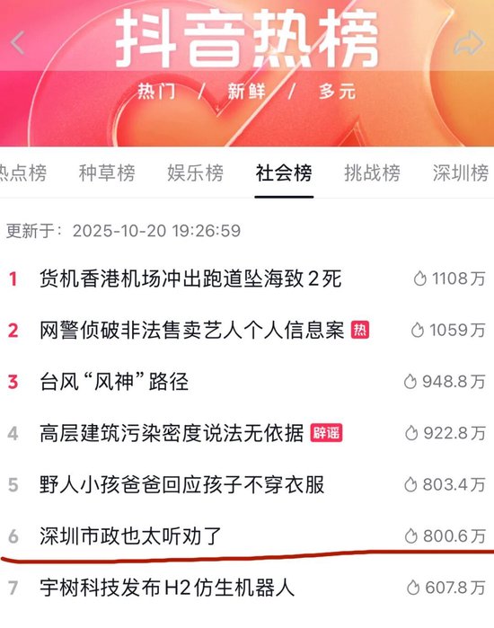Tap the 辟谣 badge on item 4

(x=326, y=433)
